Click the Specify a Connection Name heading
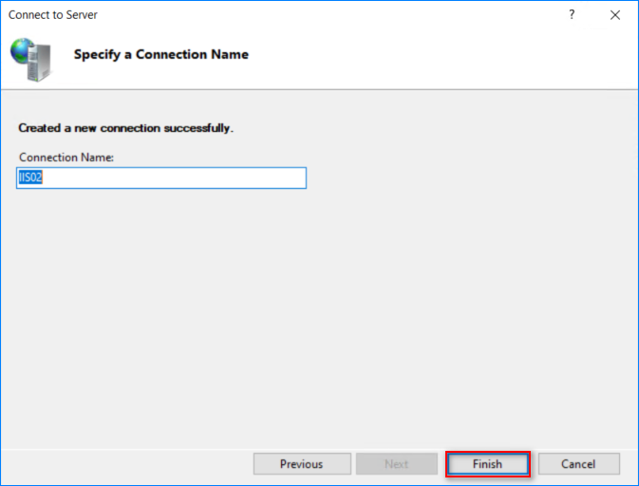This screenshot has width=639, height=486. tap(161, 54)
